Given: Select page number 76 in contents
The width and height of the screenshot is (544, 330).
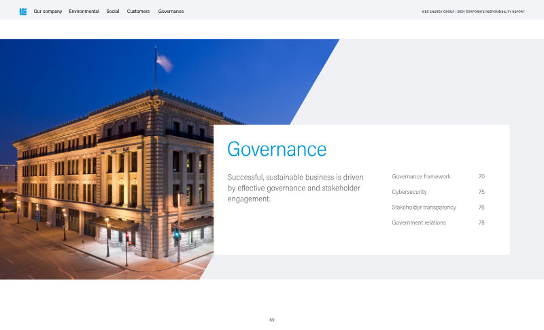Looking at the screenshot, I should tap(481, 208).
